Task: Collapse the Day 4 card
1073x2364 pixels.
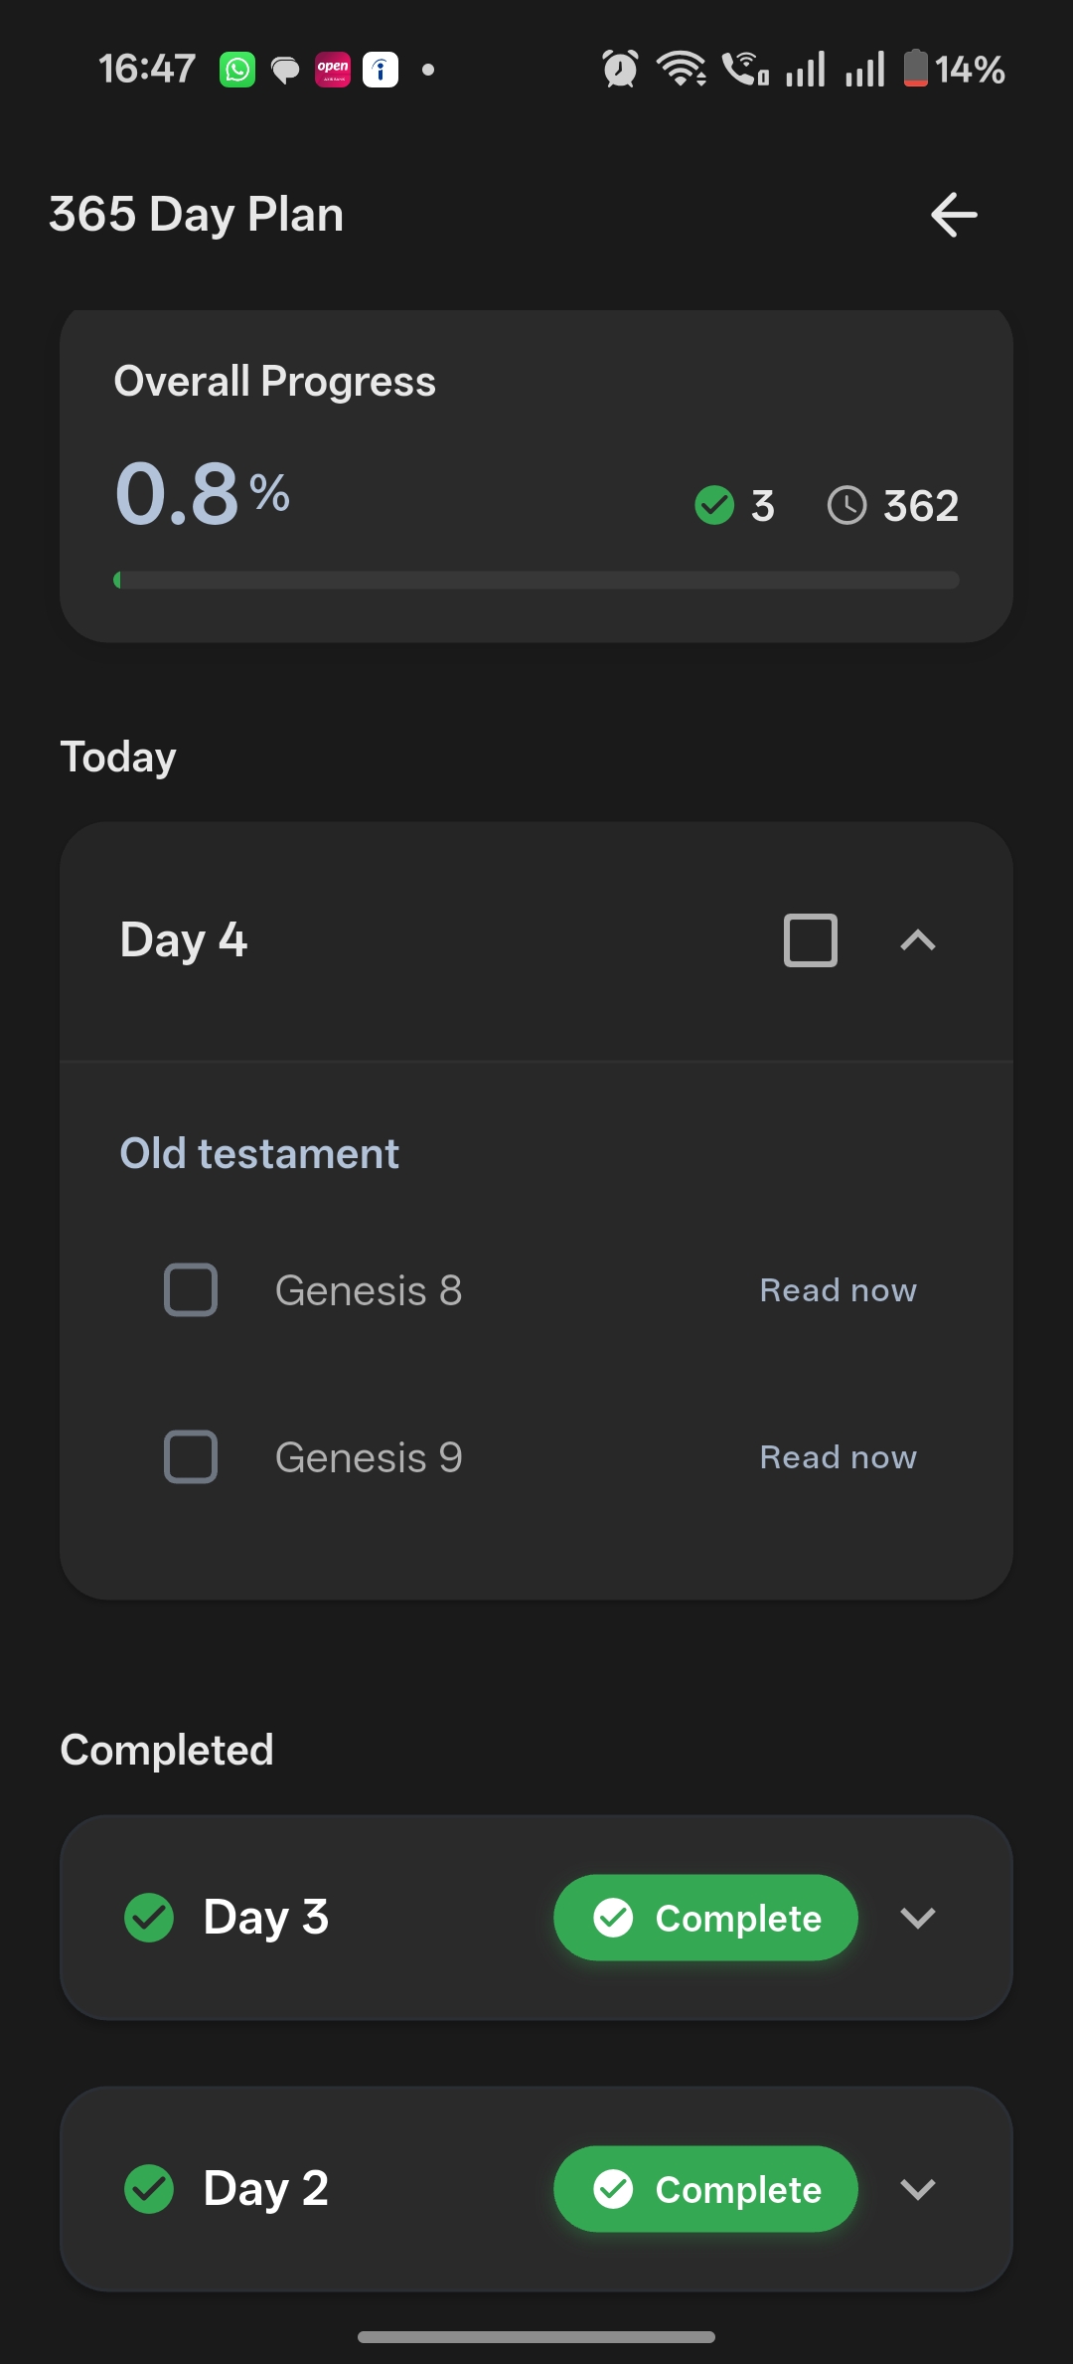Action: point(918,941)
